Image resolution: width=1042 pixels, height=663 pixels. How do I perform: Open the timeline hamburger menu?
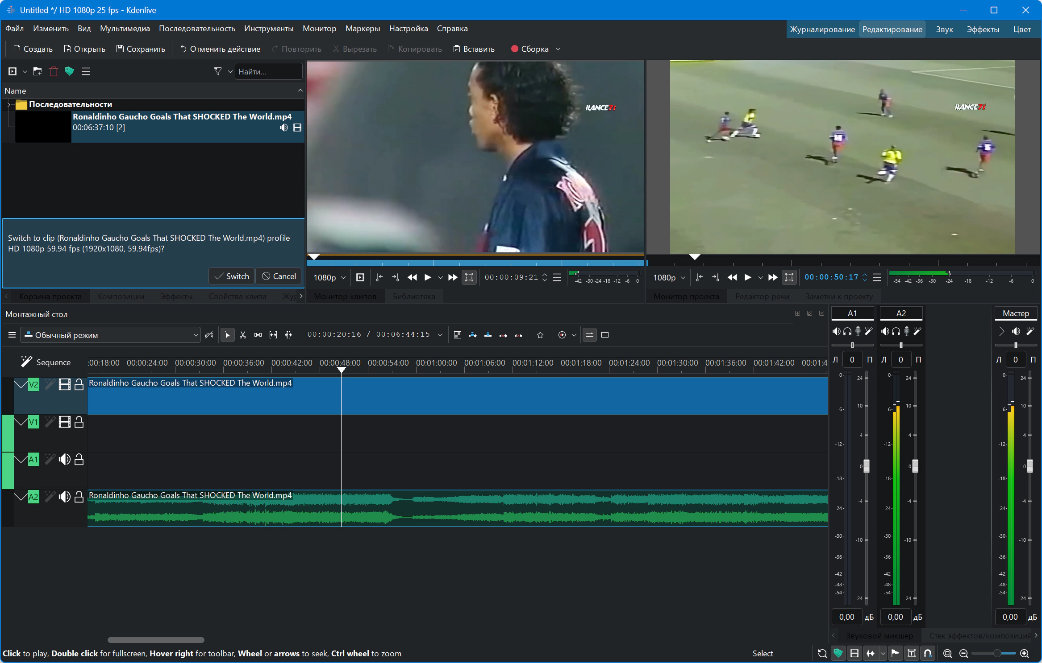point(12,335)
